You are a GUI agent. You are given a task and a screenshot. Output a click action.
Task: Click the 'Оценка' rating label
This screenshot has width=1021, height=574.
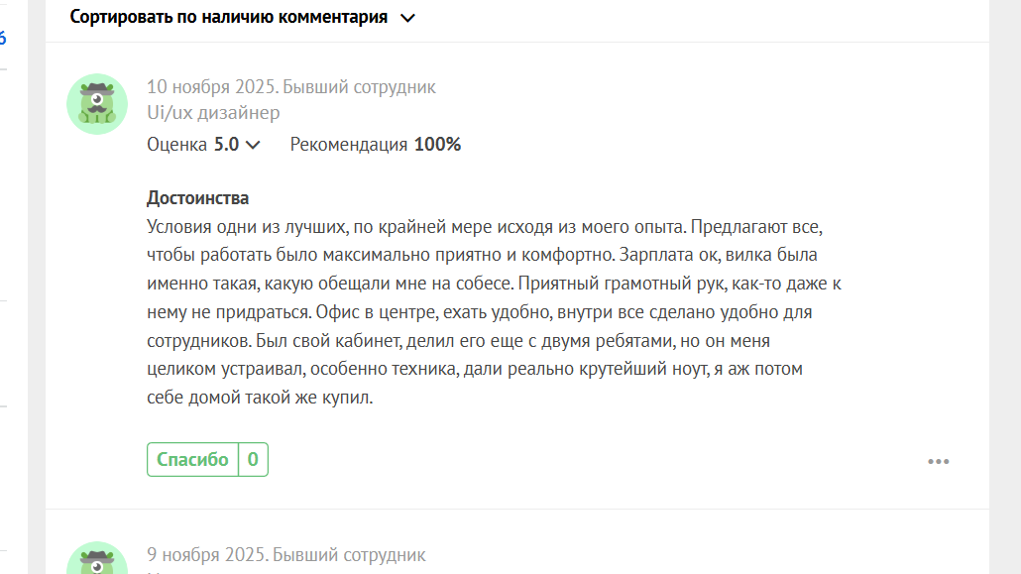tap(176, 144)
